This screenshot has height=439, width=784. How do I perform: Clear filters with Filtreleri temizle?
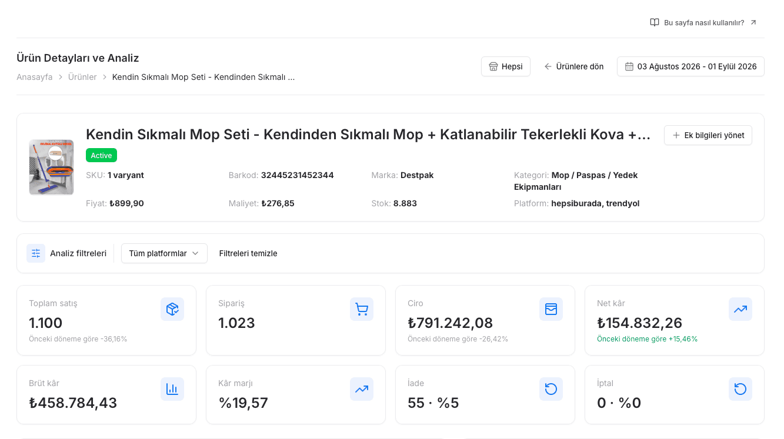[x=248, y=253]
